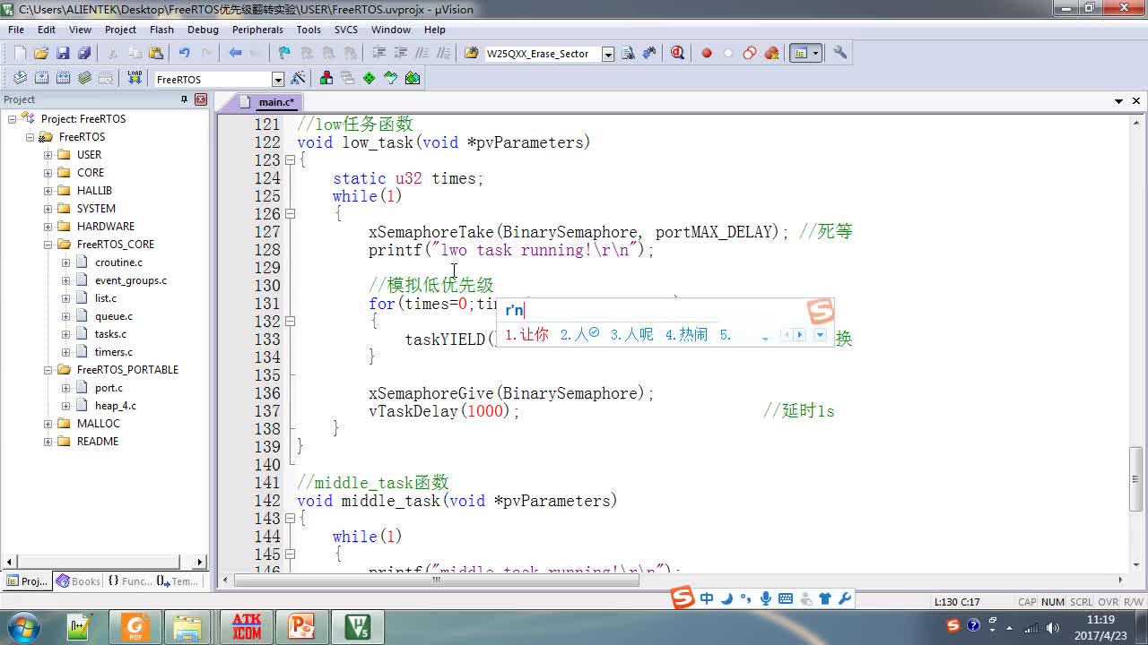Rebuild all target files icon
Image resolution: width=1148 pixels, height=645 pixels.
click(x=63, y=79)
